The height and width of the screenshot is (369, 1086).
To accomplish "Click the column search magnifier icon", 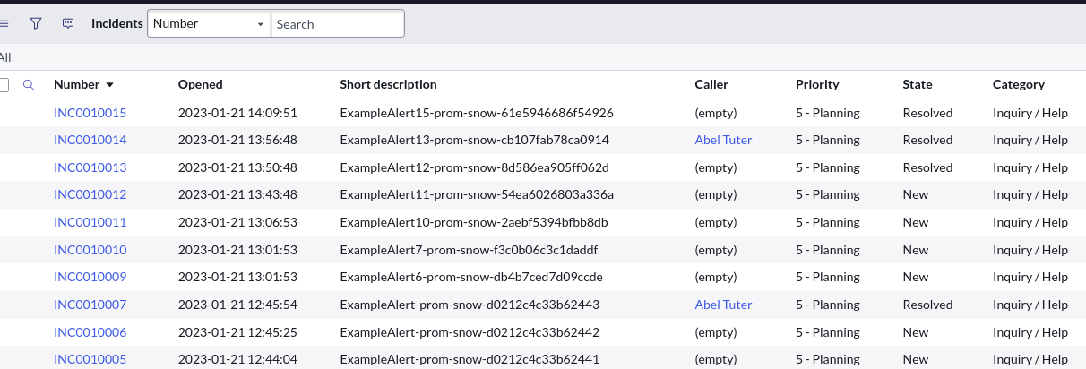I will click(29, 85).
